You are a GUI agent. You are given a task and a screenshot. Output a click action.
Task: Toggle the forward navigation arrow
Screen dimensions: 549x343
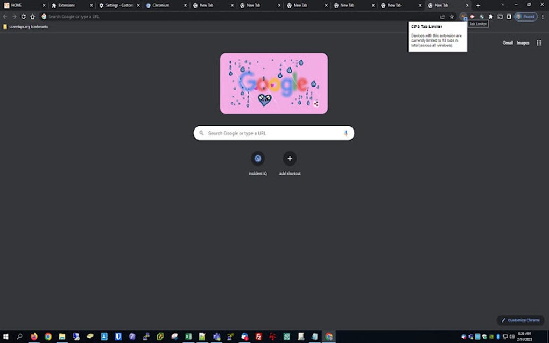pyautogui.click(x=14, y=16)
